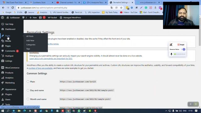Switch to the Facebook Awesome tab
The height and width of the screenshot is (113, 201).
(95, 3)
